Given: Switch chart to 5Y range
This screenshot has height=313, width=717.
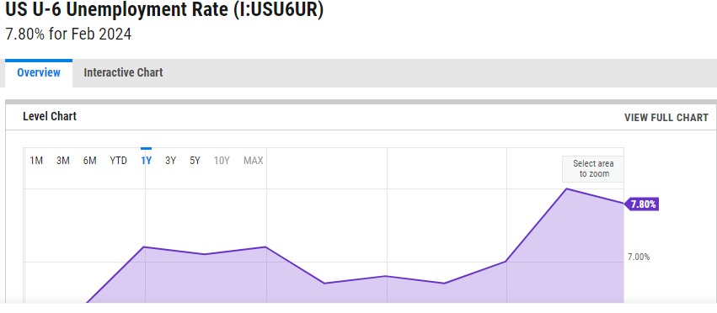Looking at the screenshot, I should (195, 161).
